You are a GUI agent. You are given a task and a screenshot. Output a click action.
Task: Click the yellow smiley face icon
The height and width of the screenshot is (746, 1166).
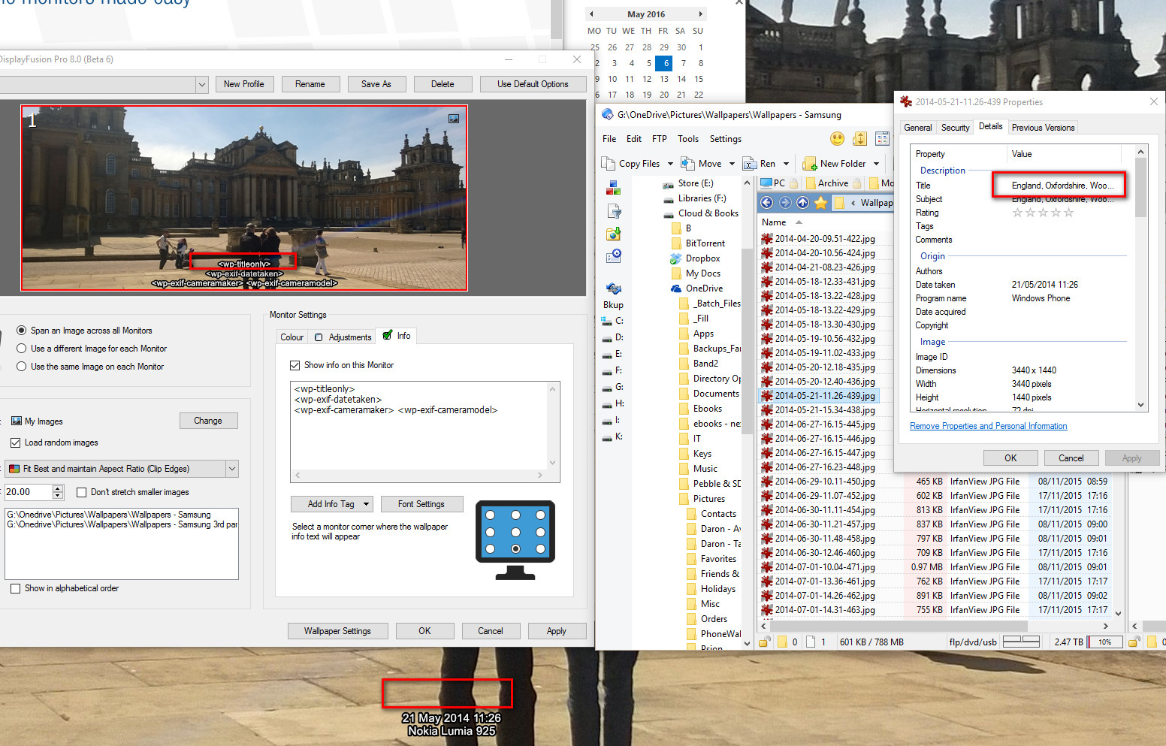click(837, 139)
